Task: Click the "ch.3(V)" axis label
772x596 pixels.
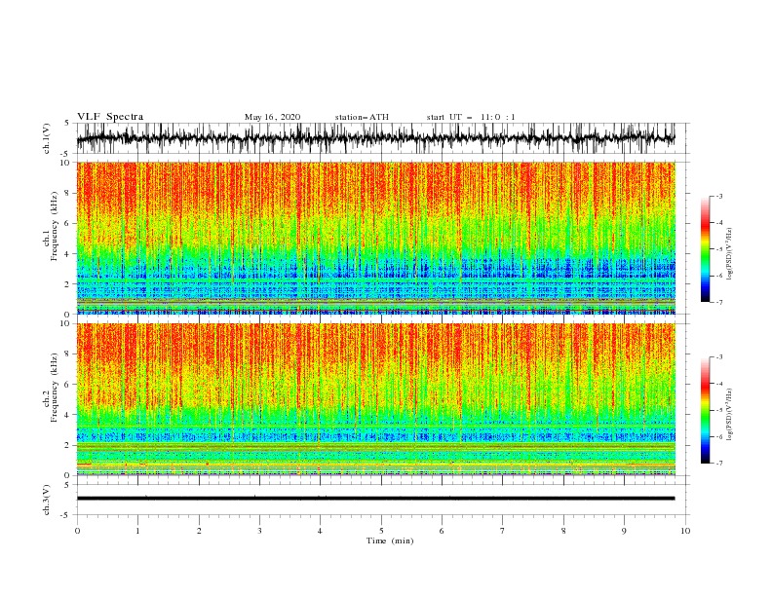Action: tap(47, 500)
